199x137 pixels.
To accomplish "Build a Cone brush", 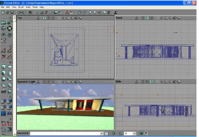I will (x=10, y=73).
